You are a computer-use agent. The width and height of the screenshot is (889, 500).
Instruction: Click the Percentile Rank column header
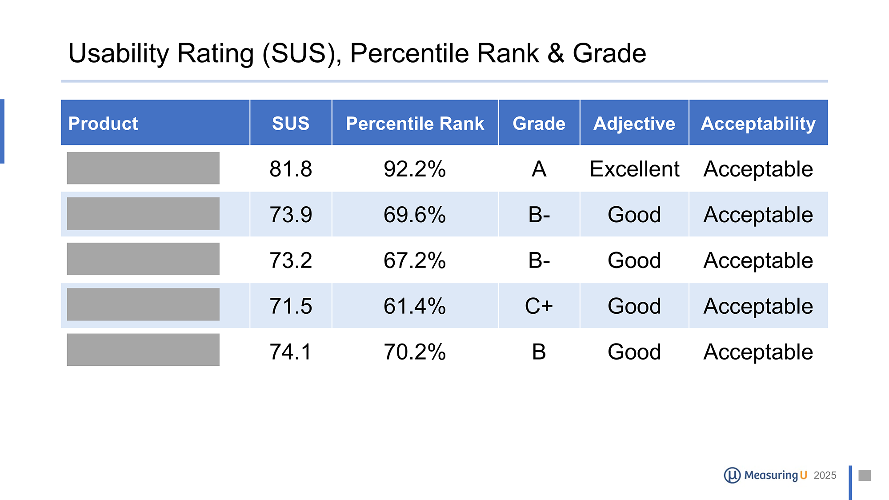click(x=415, y=123)
